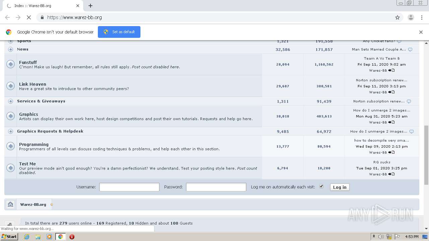Click the speech bubble icon in News row

[x=410, y=50]
